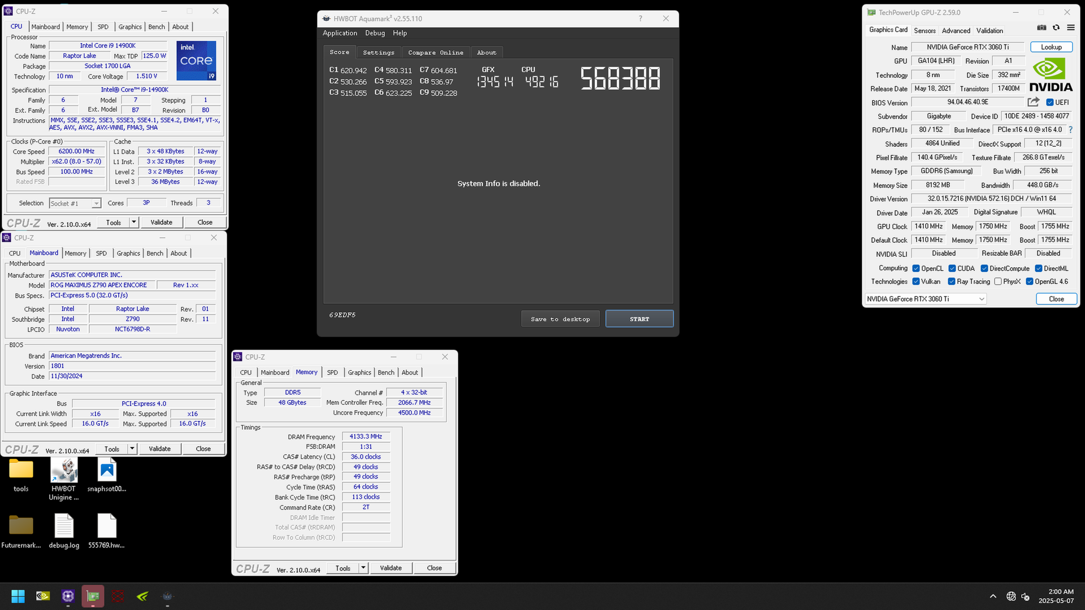This screenshot has height=610, width=1085.
Task: Toggle the DirectCompute checkbox
Action: (x=984, y=268)
